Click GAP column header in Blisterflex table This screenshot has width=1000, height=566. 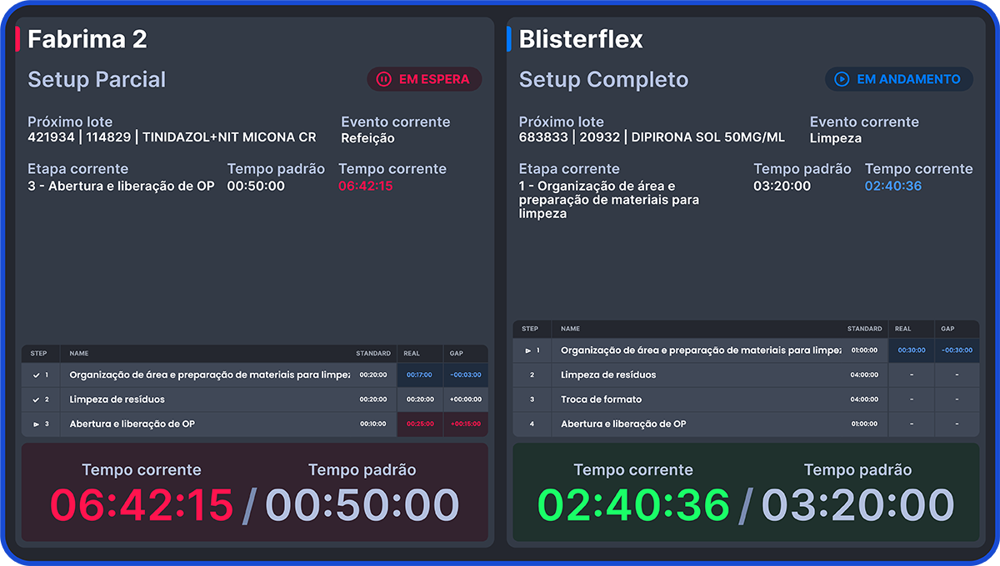[x=947, y=329]
